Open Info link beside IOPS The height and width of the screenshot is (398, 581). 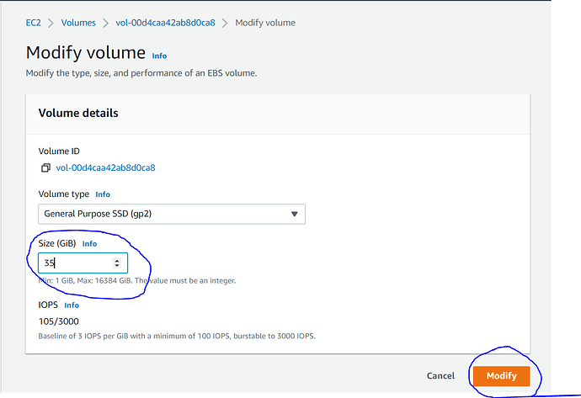(x=72, y=305)
